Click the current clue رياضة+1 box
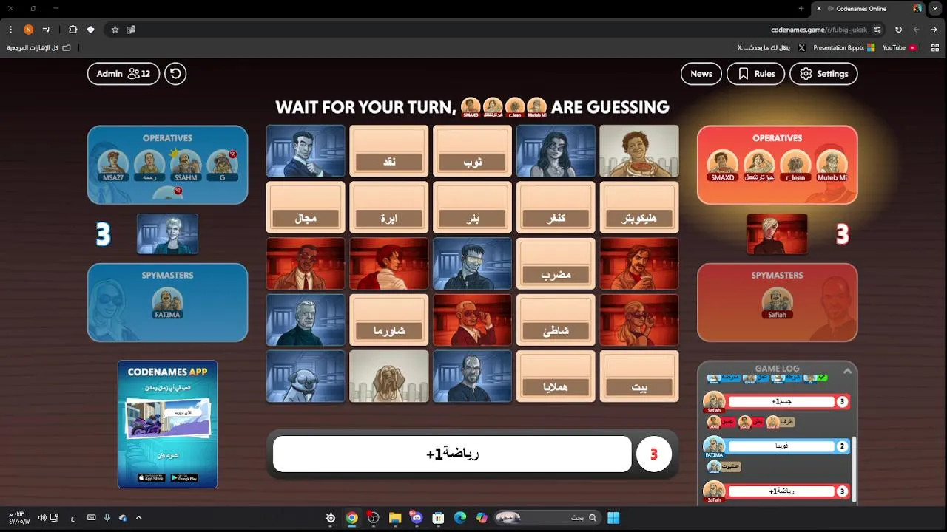Screen dimensions: 947x532 (x=452, y=454)
